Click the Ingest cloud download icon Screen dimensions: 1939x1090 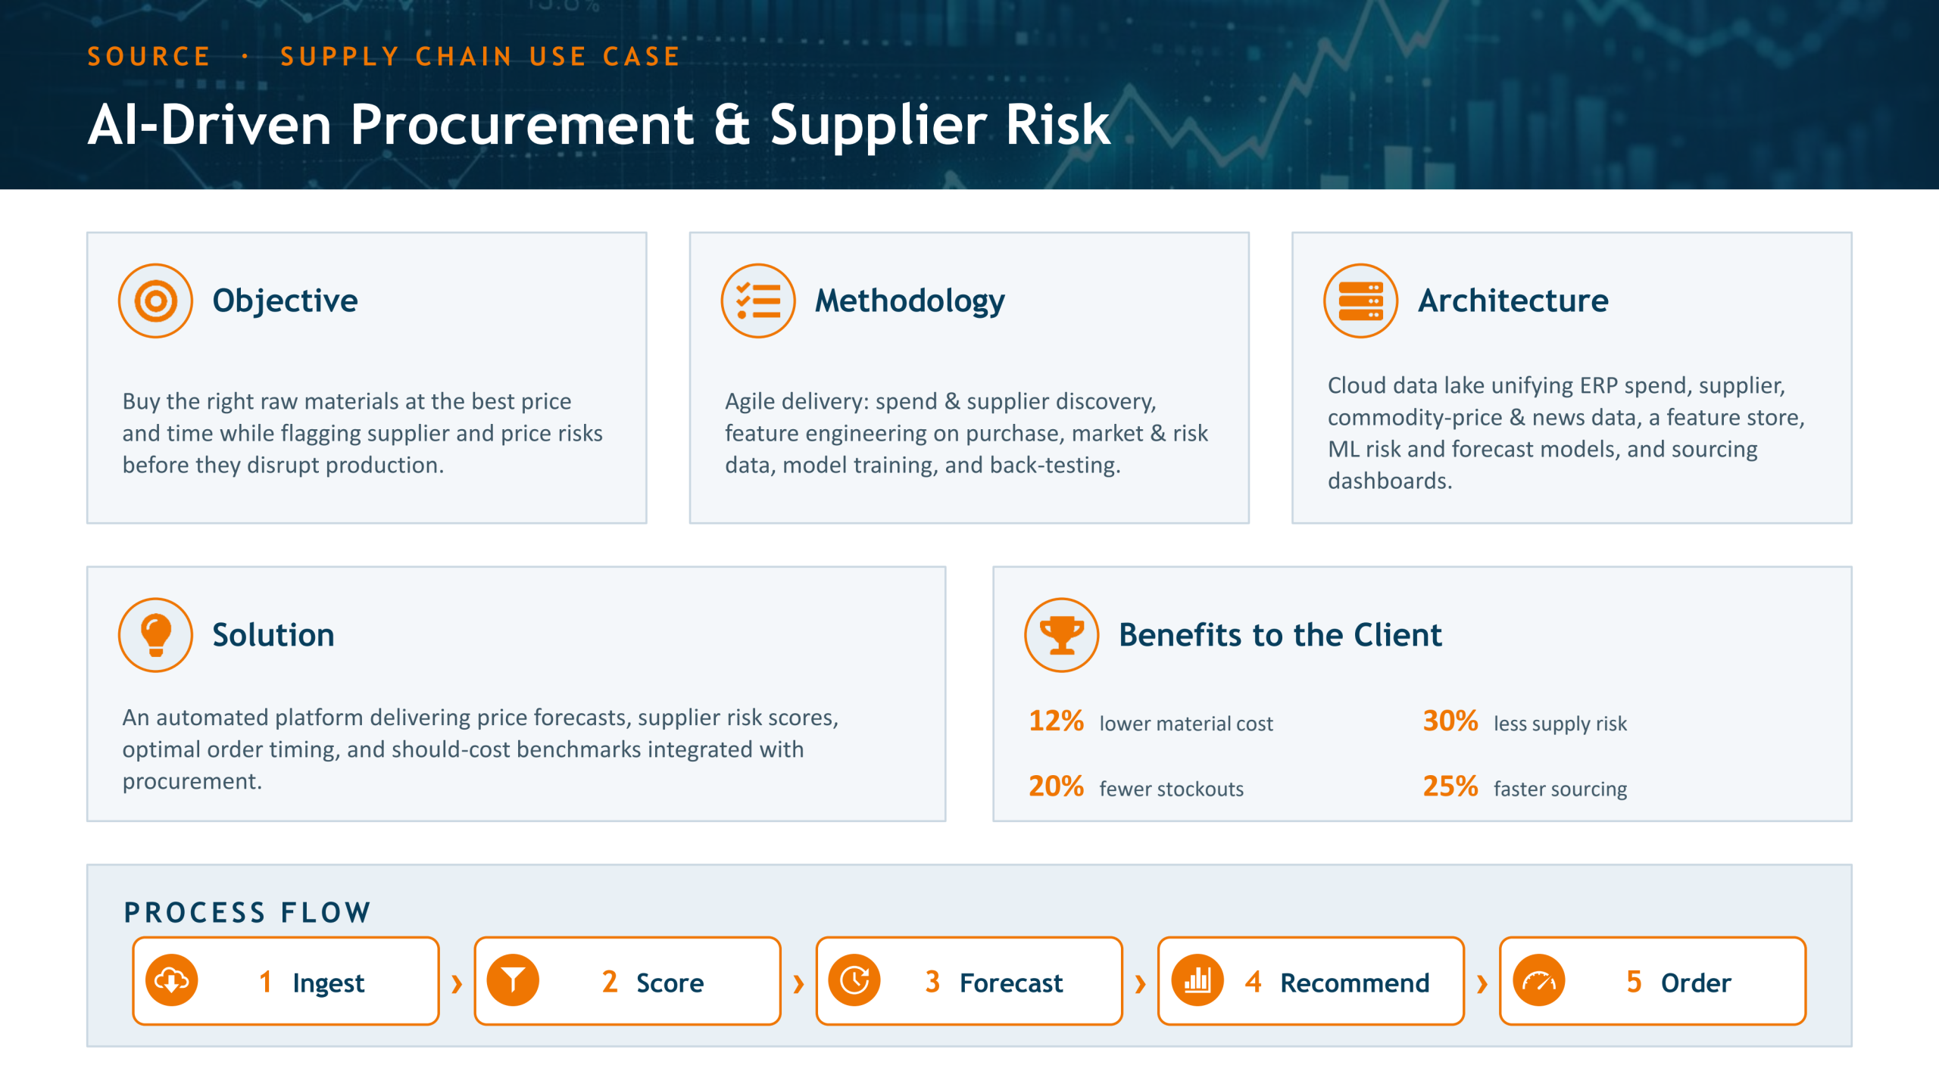point(172,980)
